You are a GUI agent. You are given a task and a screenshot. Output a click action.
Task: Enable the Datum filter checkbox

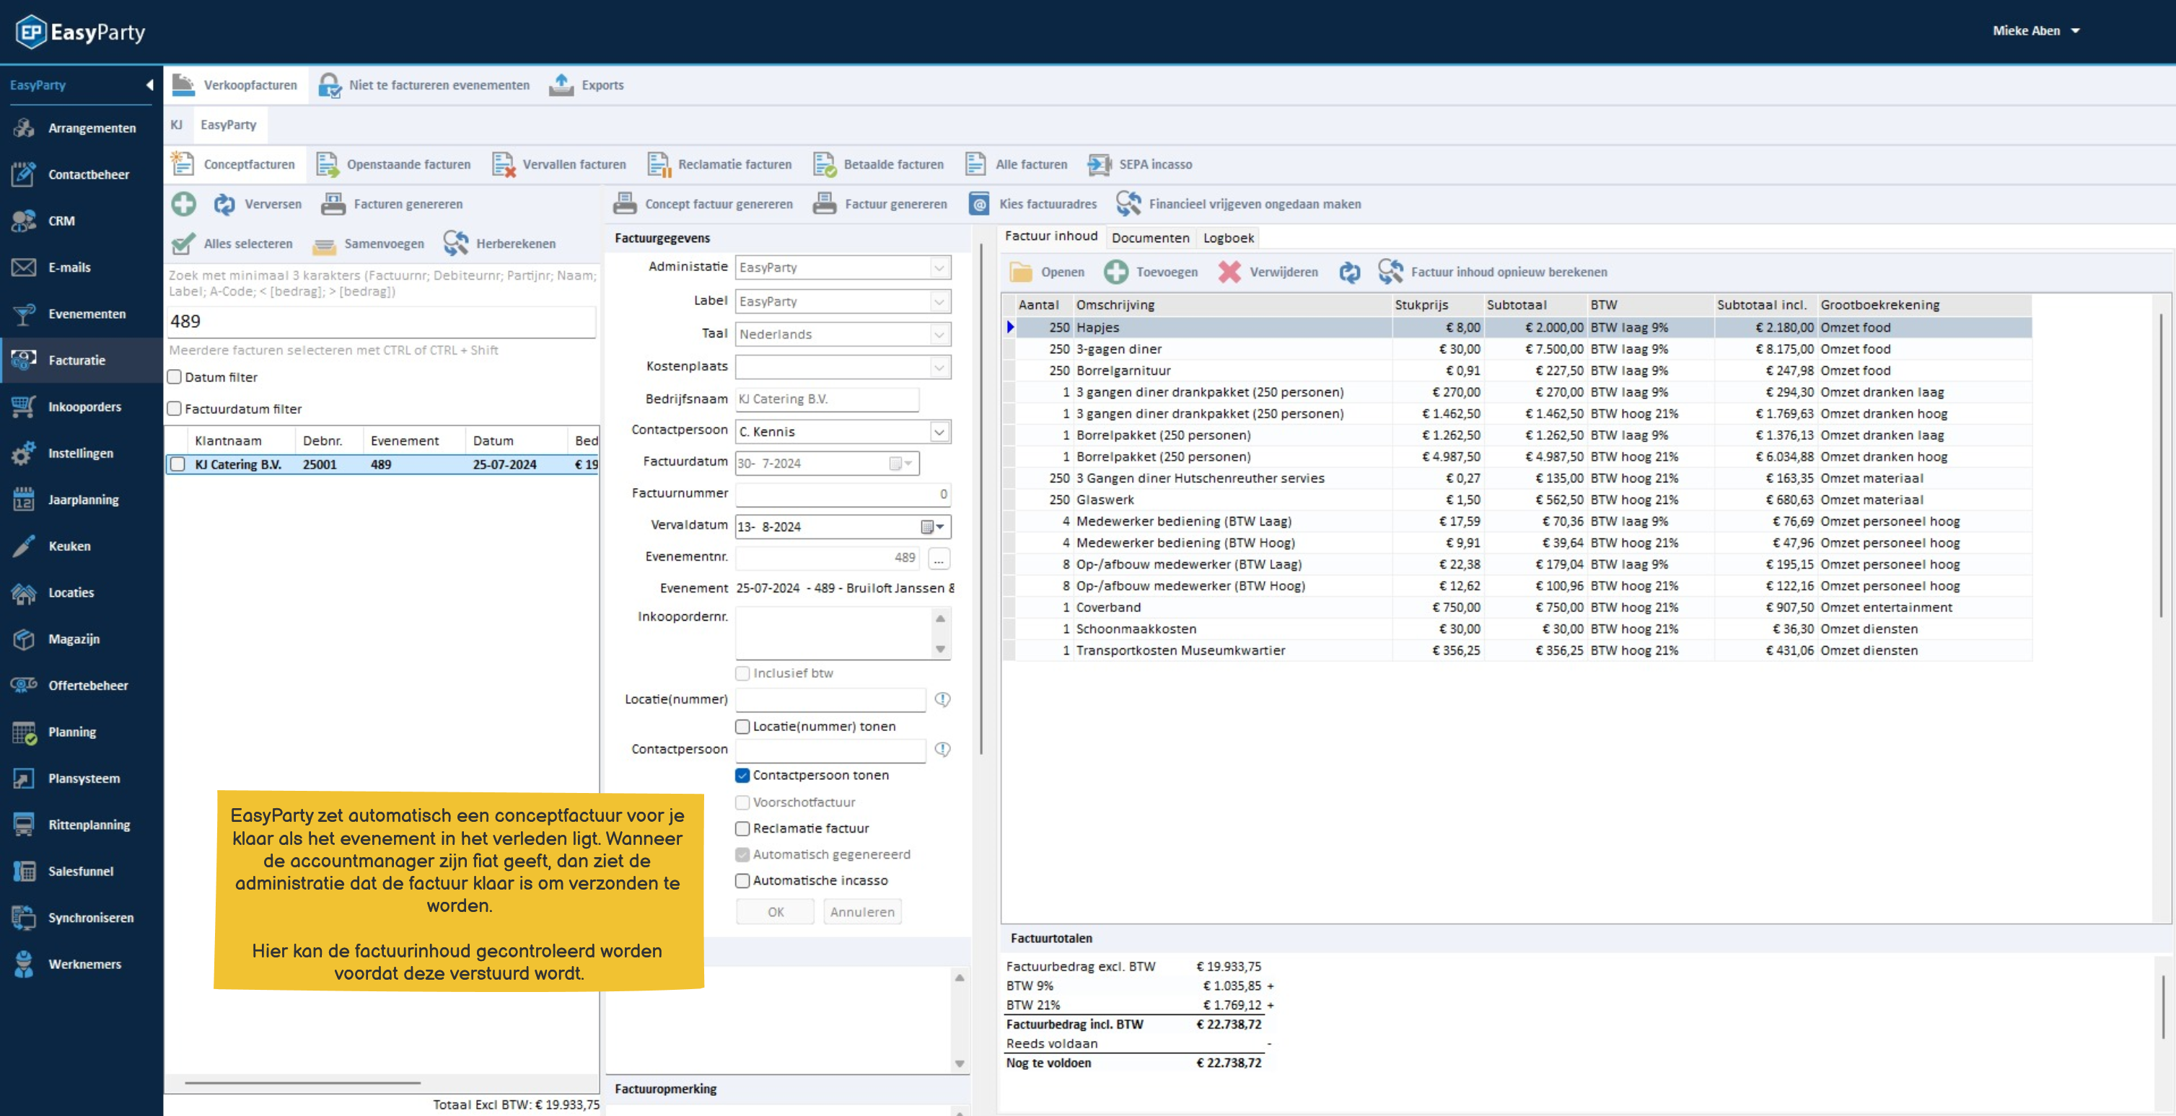pyautogui.click(x=175, y=376)
